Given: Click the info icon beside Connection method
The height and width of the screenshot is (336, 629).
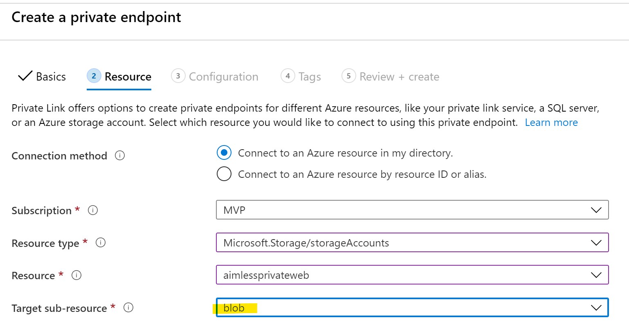Looking at the screenshot, I should (120, 155).
